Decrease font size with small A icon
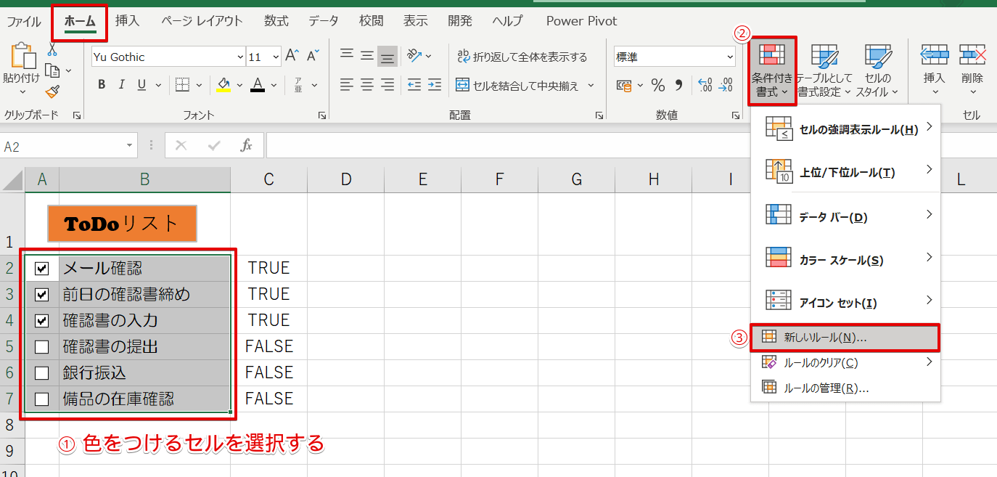 (313, 57)
